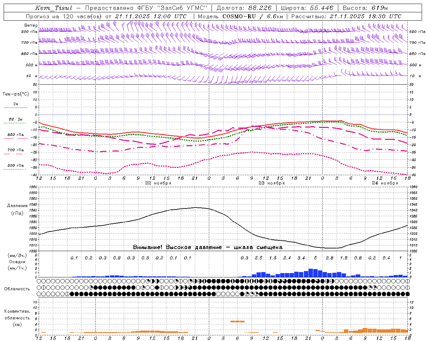Viewport: 427px width, 341px height.
Task: Select the (мм/1ч.) precipitation unit label
Action: (x=17, y=268)
